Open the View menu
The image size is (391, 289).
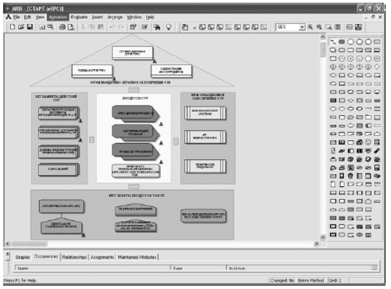click(x=40, y=17)
